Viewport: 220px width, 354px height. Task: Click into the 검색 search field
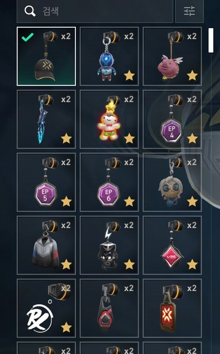click(95, 11)
